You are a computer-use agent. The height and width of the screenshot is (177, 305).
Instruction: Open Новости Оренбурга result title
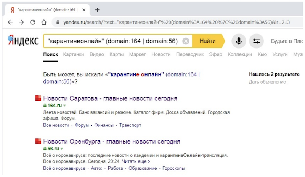(112, 141)
